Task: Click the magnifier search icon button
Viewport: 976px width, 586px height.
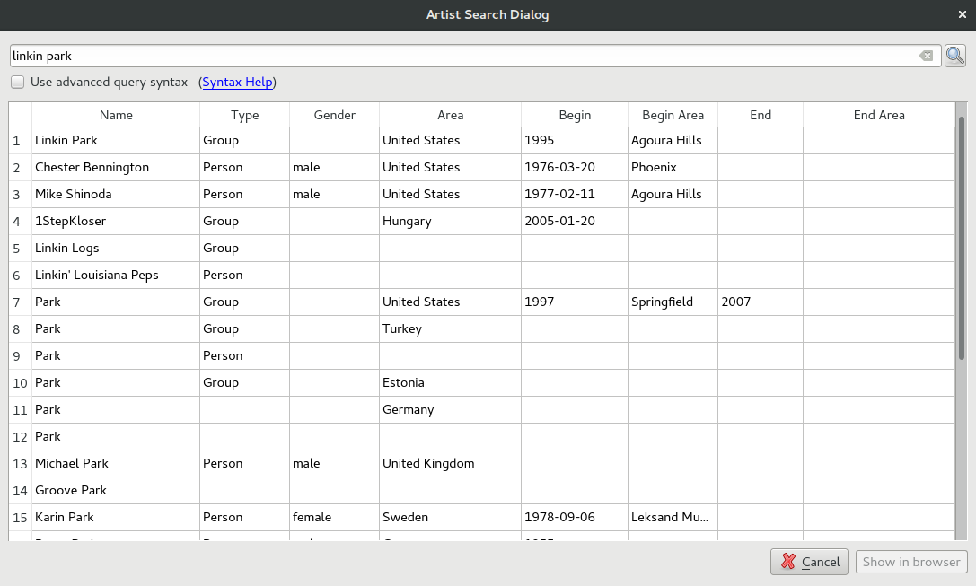Action: pyautogui.click(x=954, y=56)
